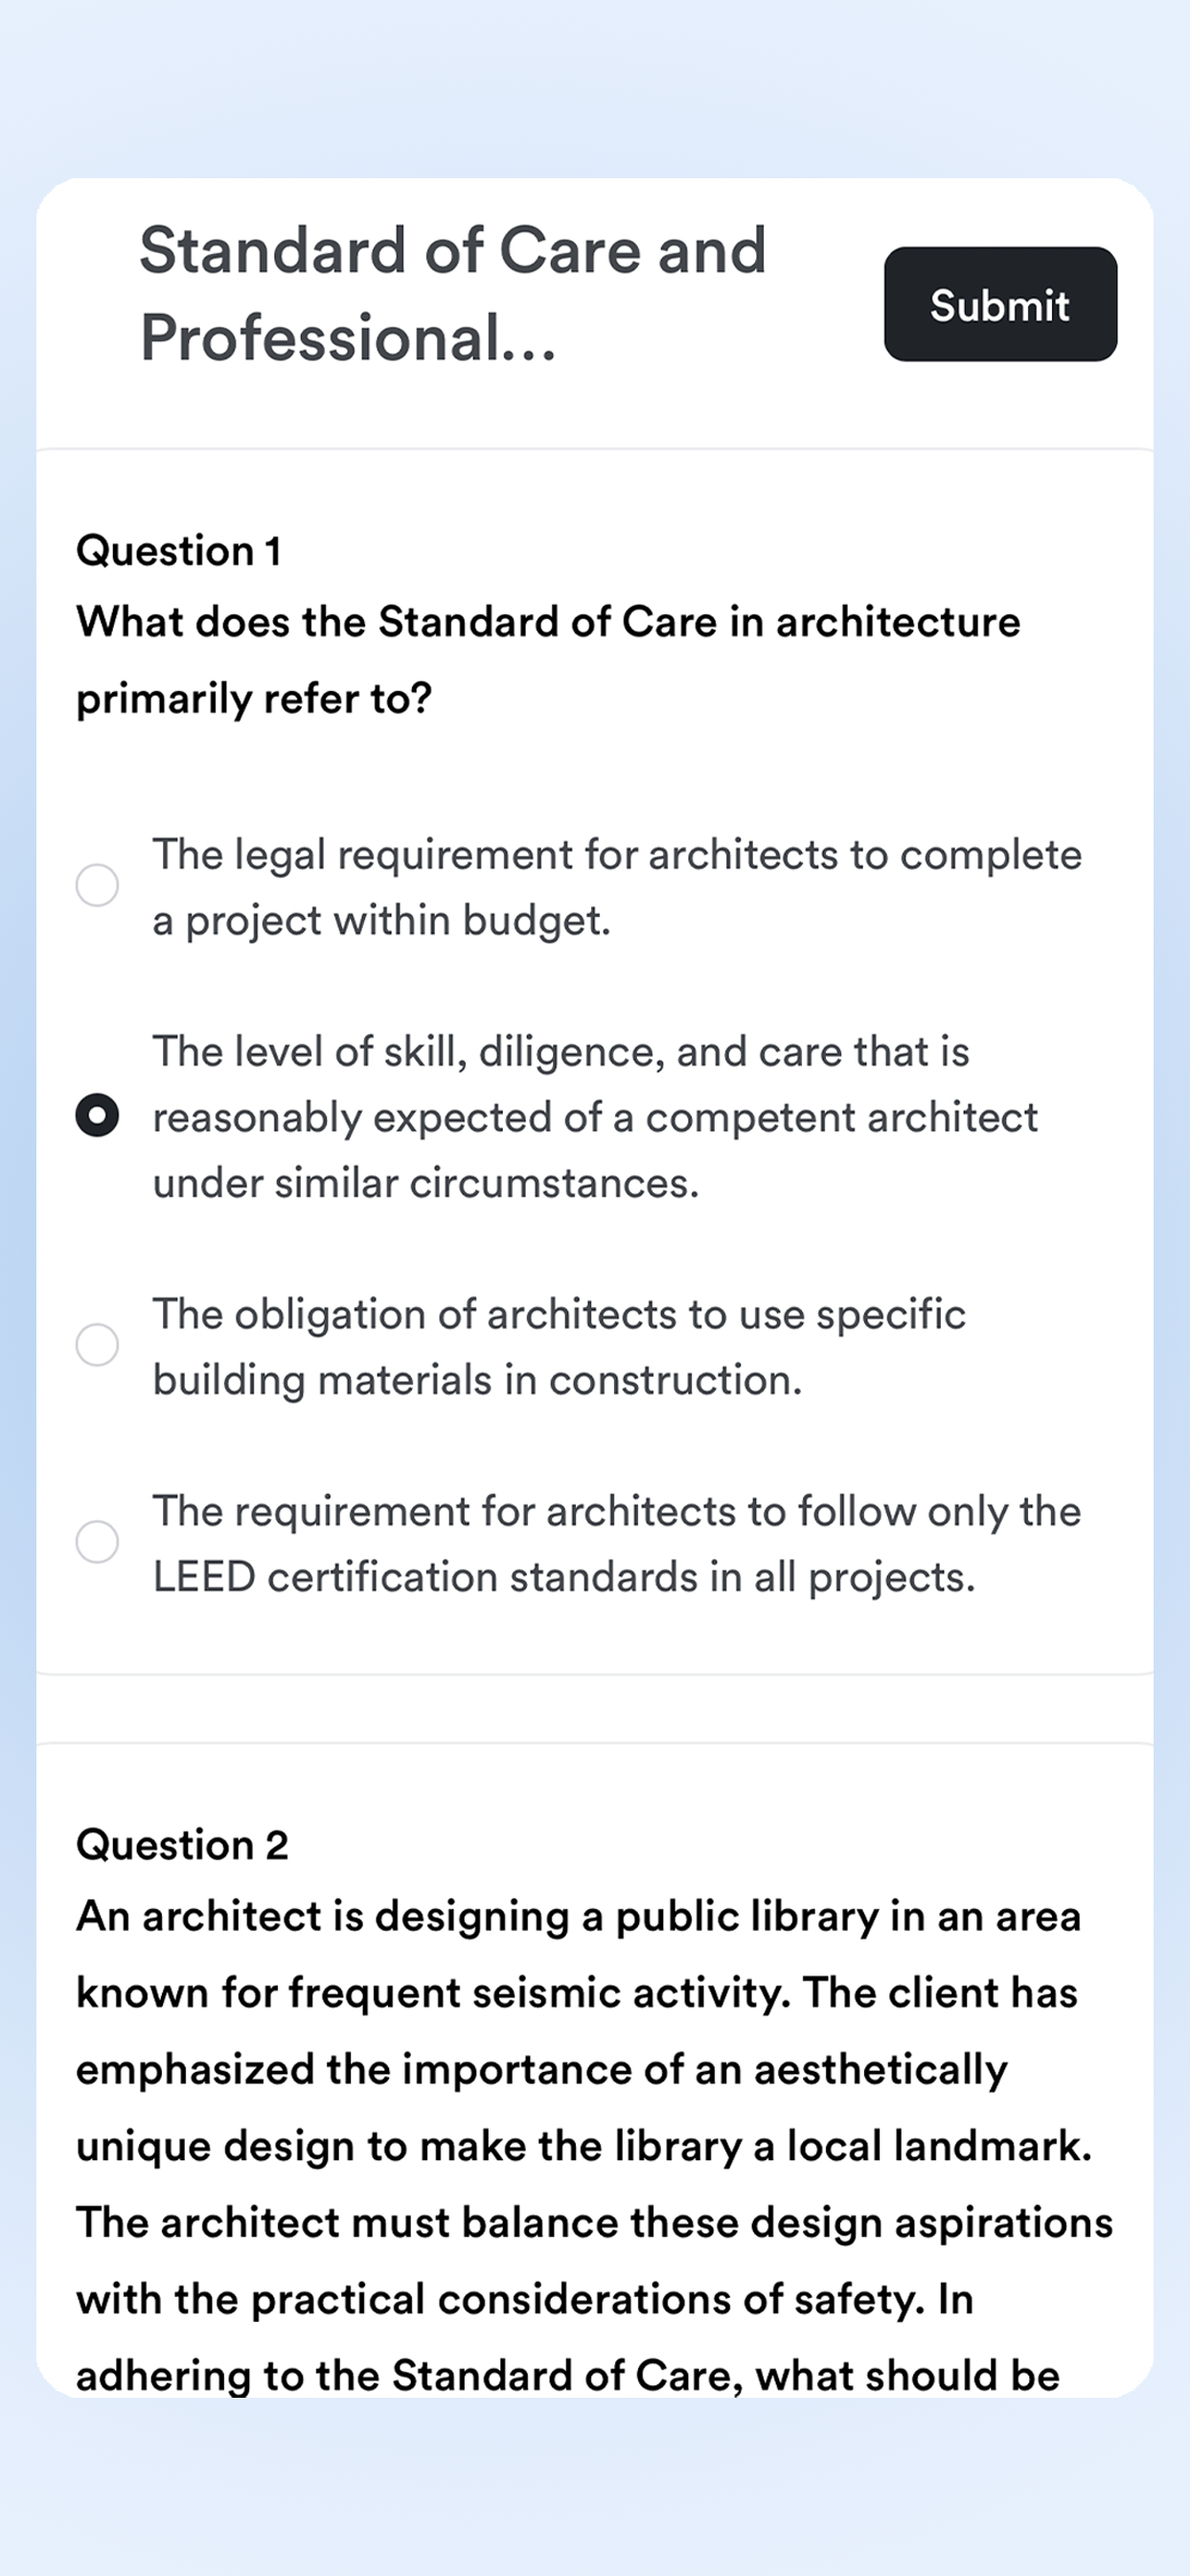
Task: Click the truncated 'Professional...' title line
Action: [x=348, y=338]
